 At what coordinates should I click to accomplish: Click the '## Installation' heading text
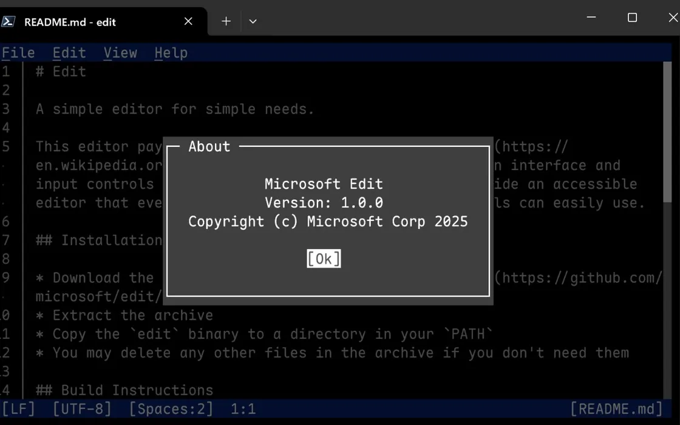pos(99,240)
